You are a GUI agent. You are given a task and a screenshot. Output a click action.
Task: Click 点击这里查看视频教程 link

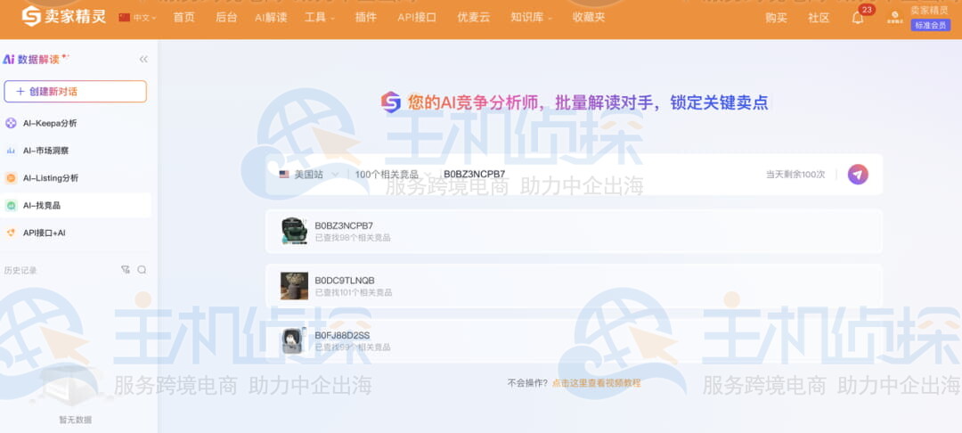pyautogui.click(x=596, y=383)
